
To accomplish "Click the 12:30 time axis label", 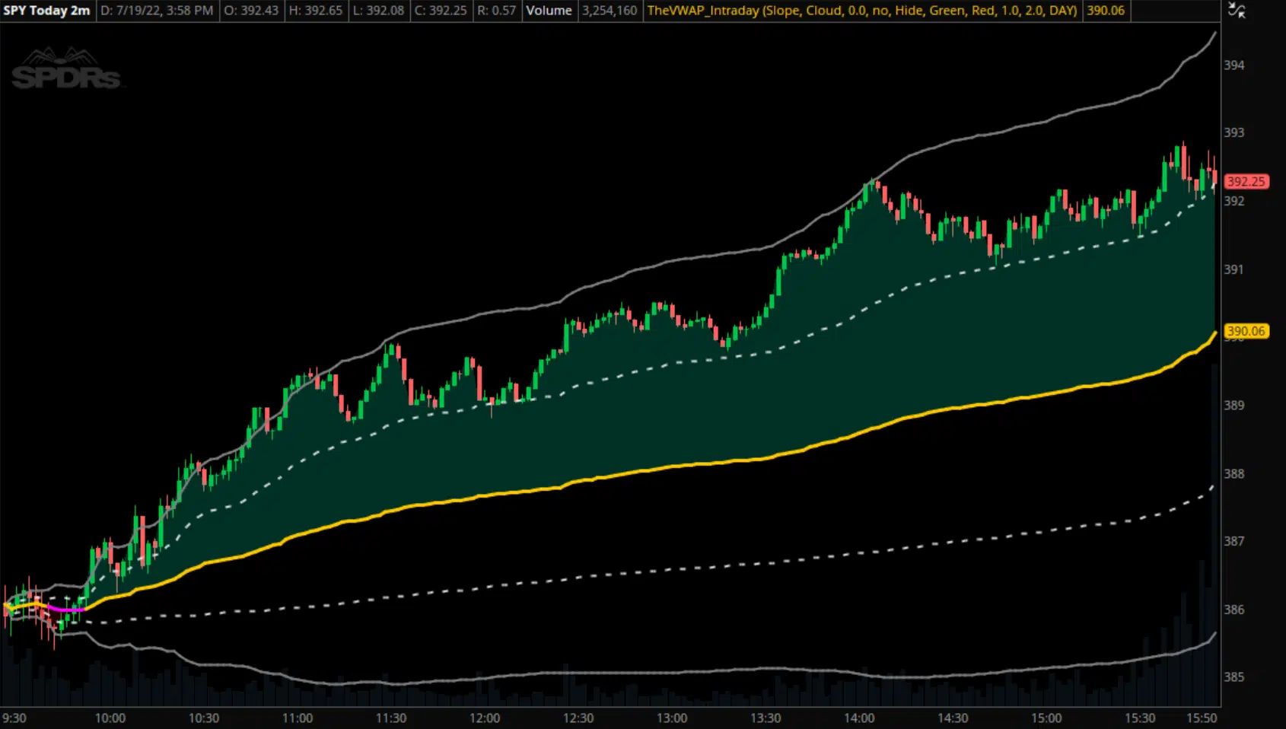I will 578,718.
